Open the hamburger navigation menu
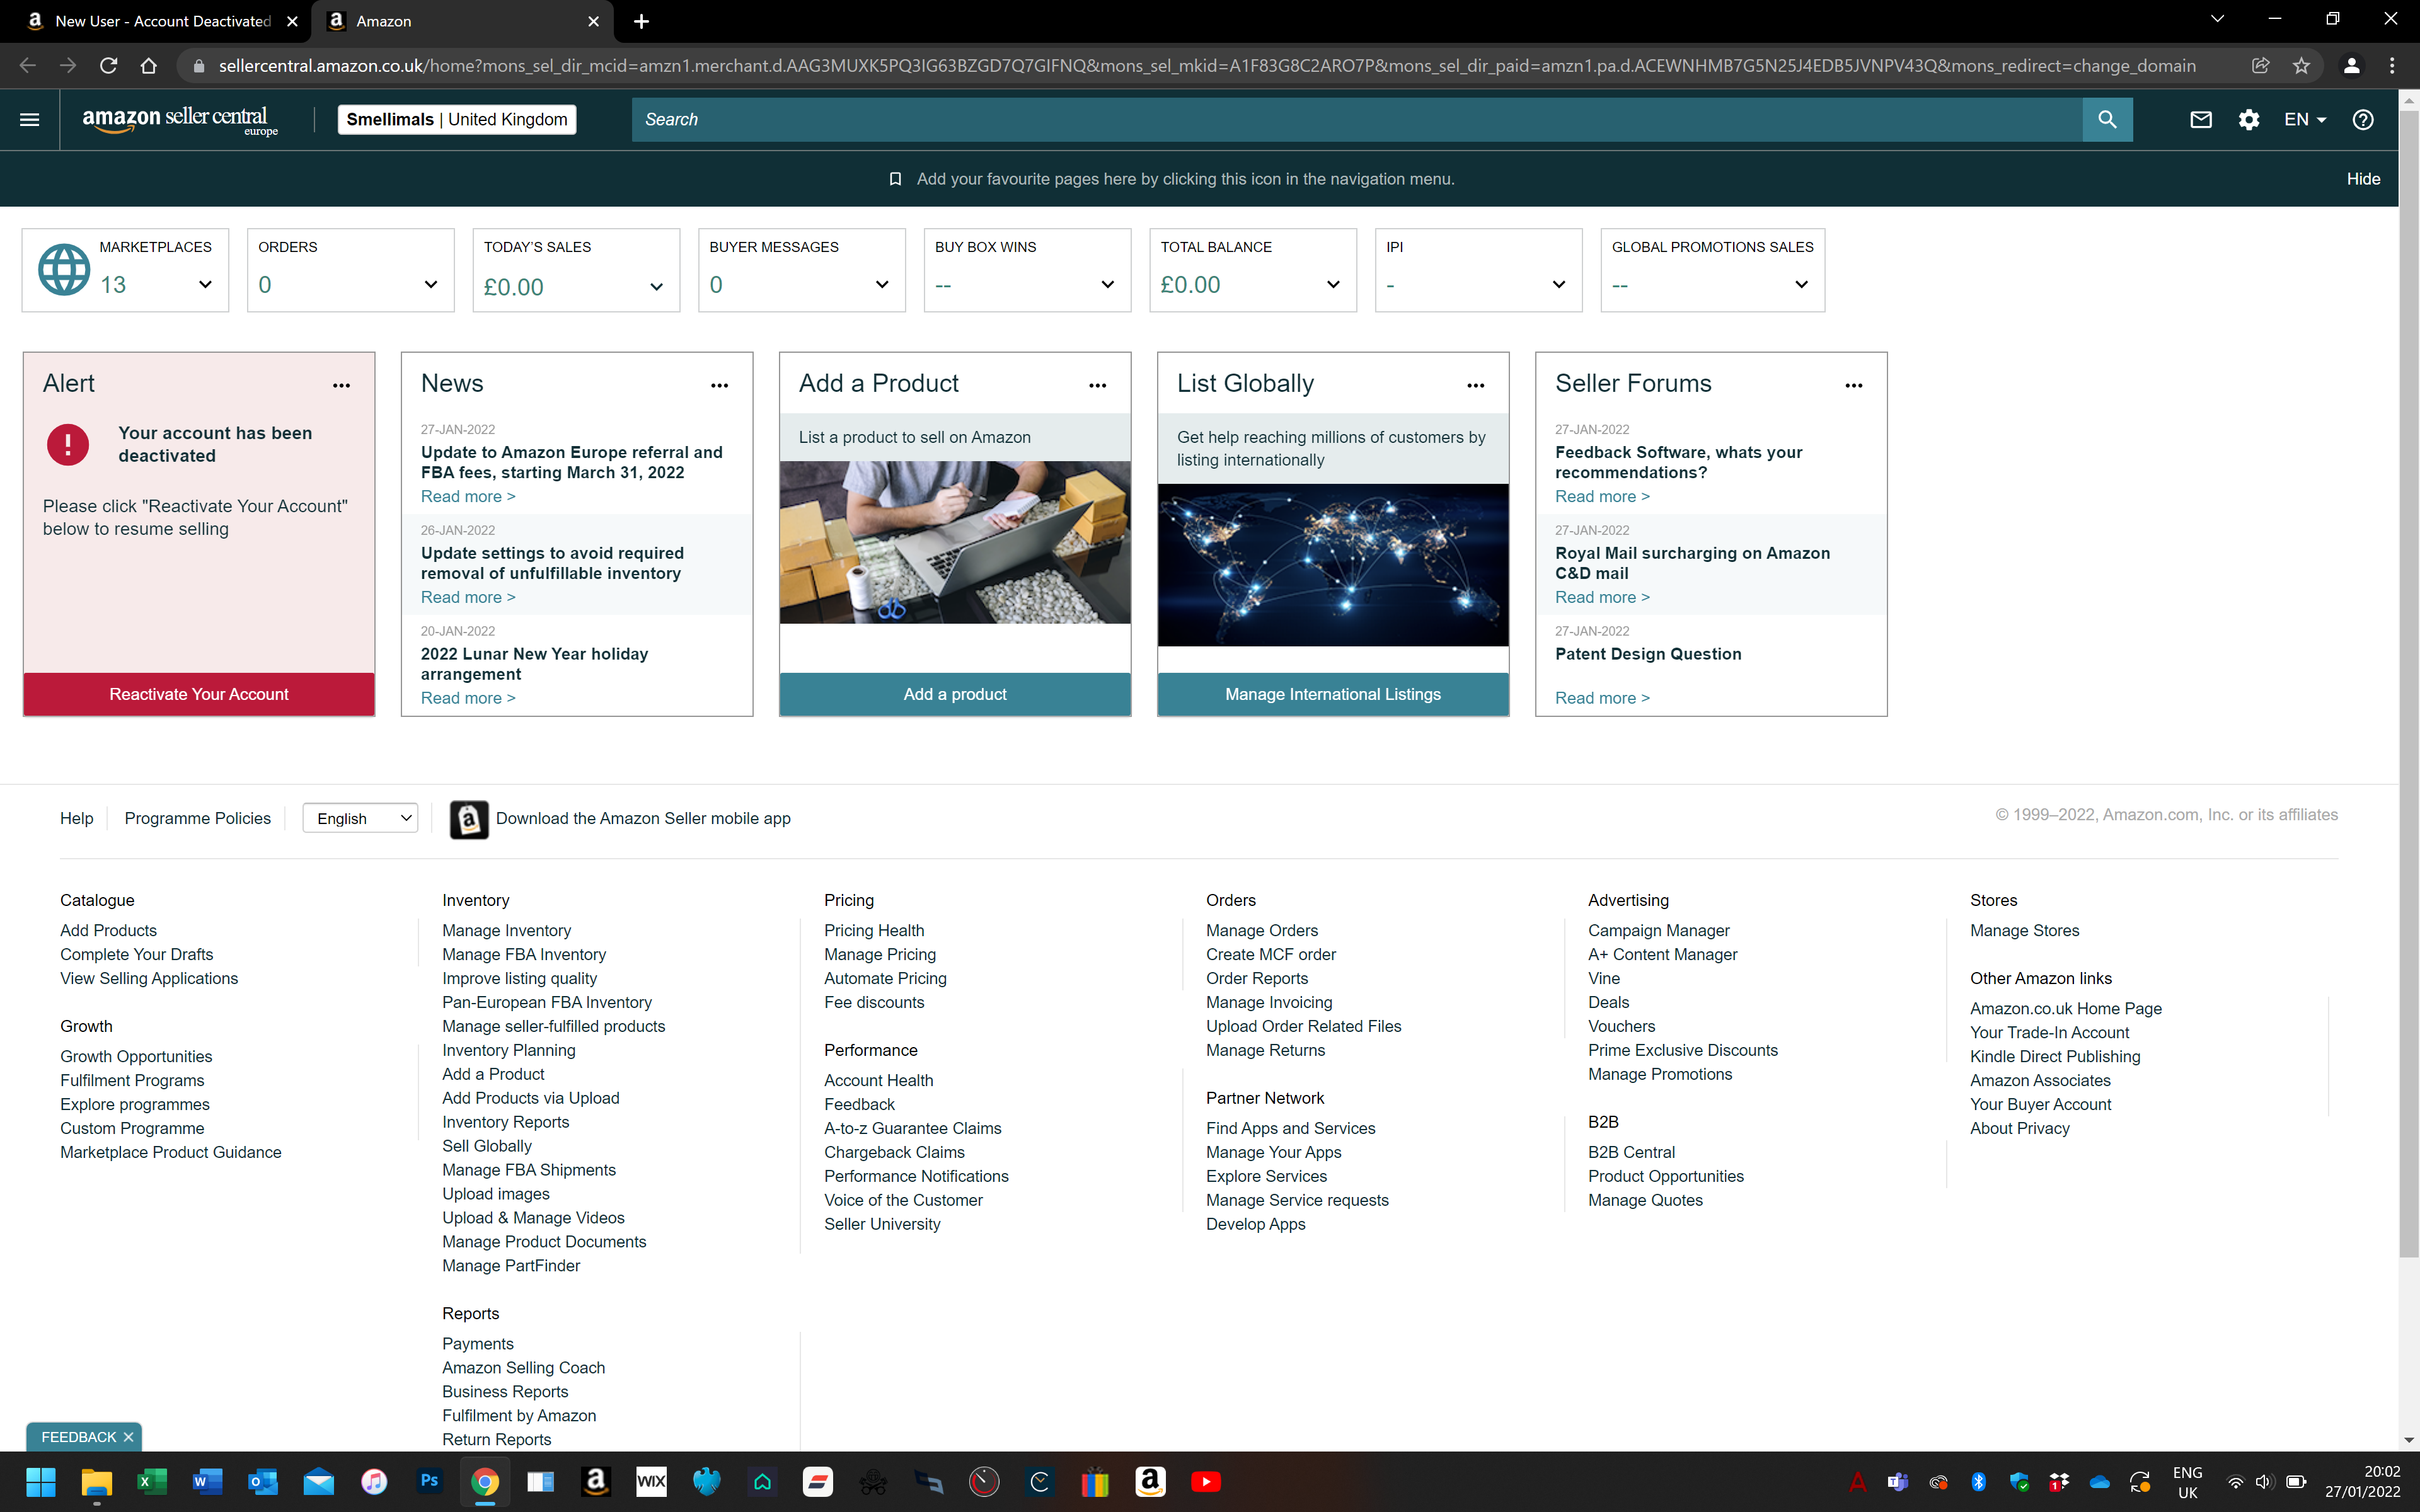Image resolution: width=2420 pixels, height=1512 pixels. point(30,120)
